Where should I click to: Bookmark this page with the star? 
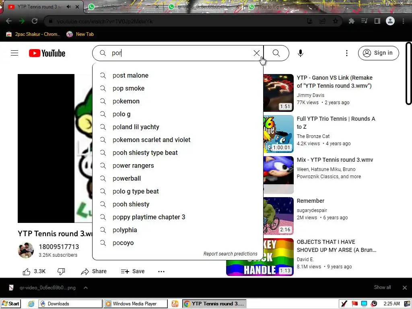(335, 21)
